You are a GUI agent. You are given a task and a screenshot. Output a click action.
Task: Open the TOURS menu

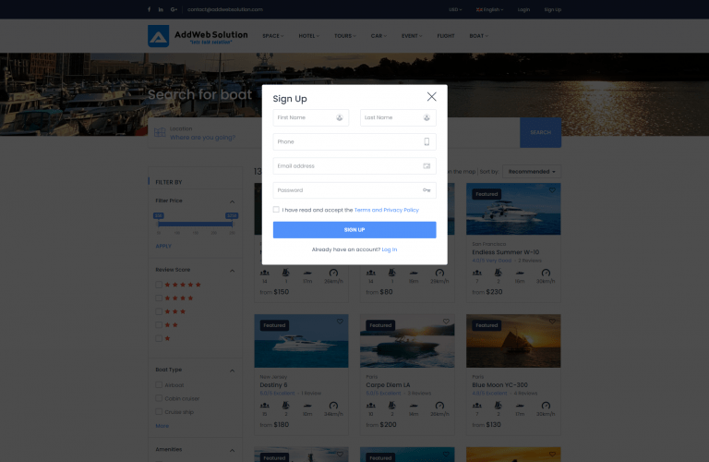345,36
